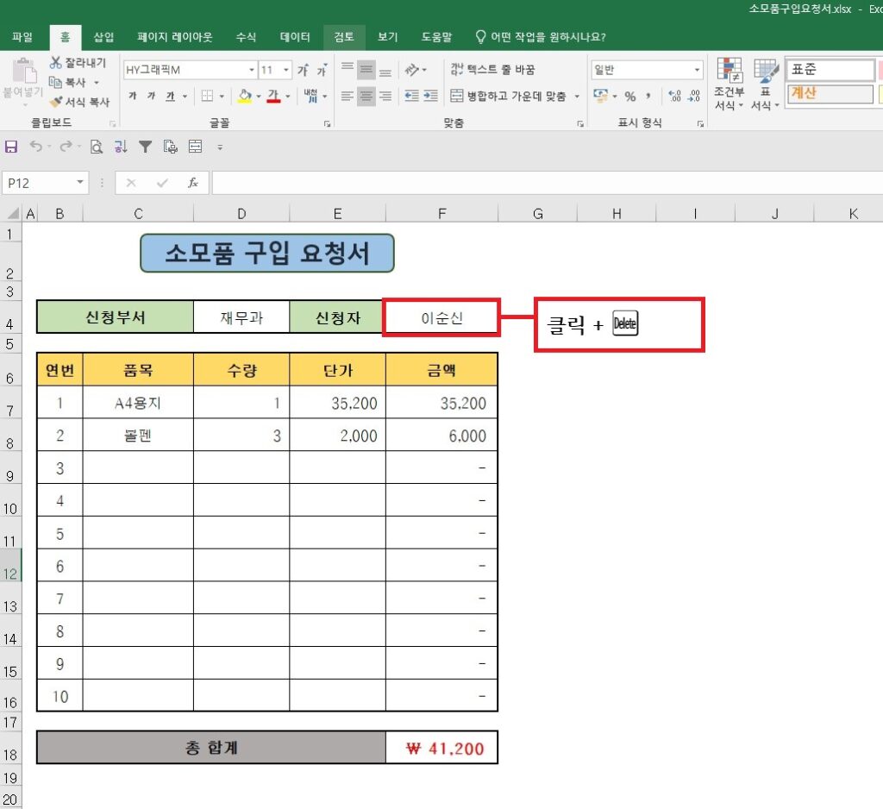This screenshot has height=809, width=883.
Task: Align text left
Action: tap(348, 97)
